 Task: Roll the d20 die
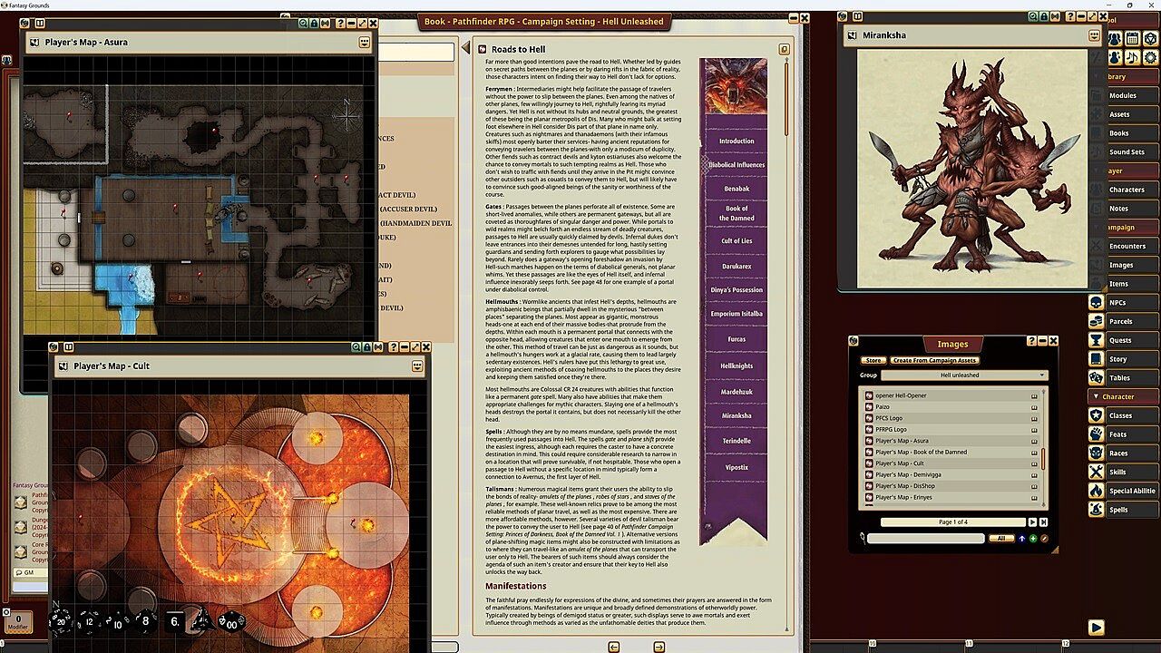(x=62, y=620)
